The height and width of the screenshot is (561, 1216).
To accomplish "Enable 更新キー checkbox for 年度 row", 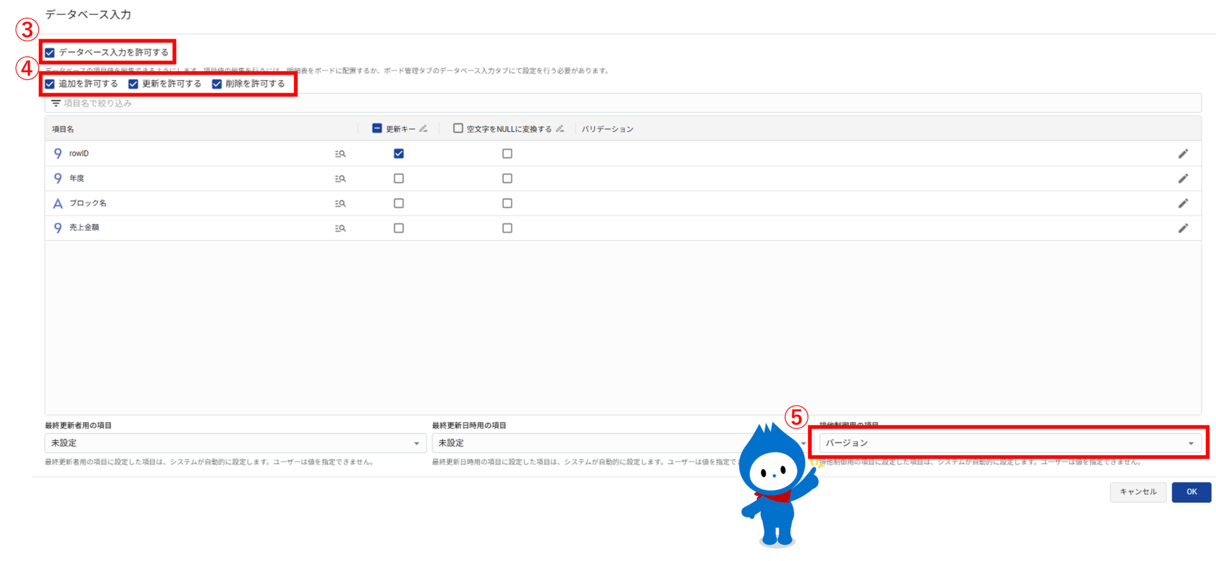I will tap(399, 178).
